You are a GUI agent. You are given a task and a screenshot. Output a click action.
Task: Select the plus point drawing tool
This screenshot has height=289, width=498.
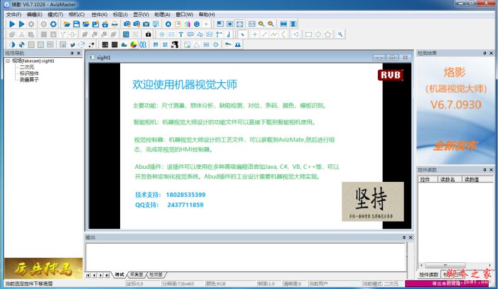coord(255,34)
